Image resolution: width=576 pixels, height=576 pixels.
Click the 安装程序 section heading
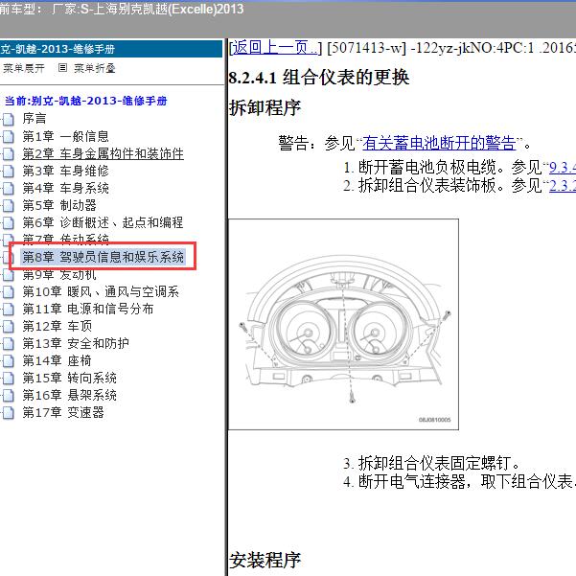click(x=265, y=561)
